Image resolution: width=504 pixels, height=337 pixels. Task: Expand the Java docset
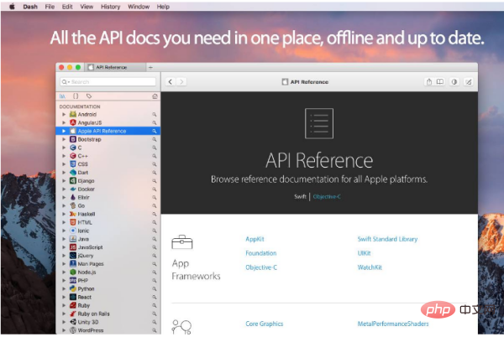tap(64, 239)
